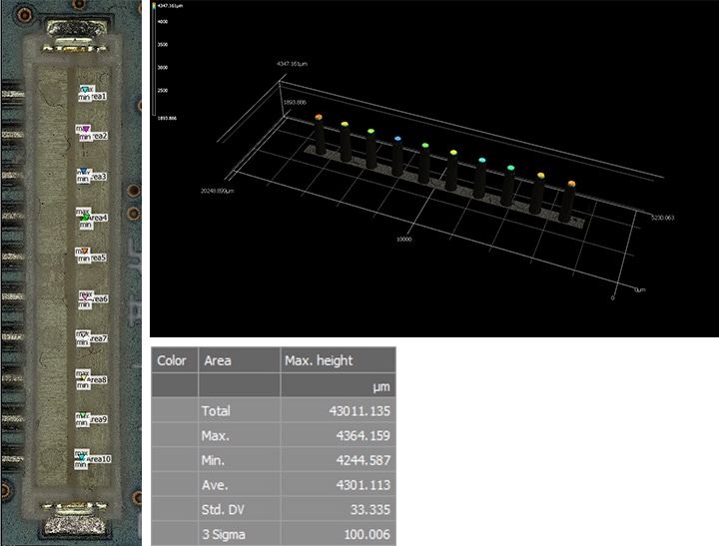Click the height color scale bar

click(x=154, y=61)
